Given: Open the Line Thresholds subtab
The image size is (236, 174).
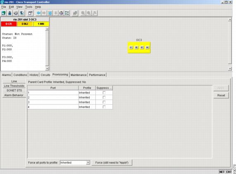Looking at the screenshot, I should 14,86.
